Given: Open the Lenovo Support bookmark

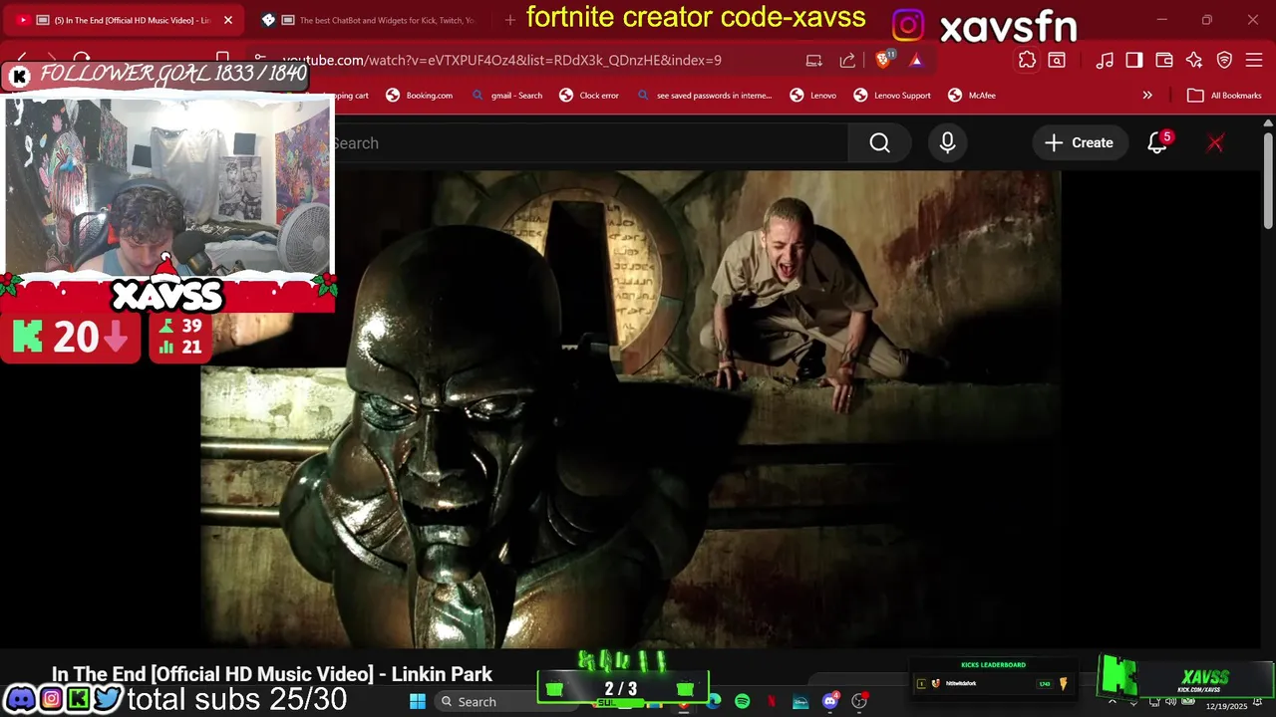Looking at the screenshot, I should pos(892,95).
